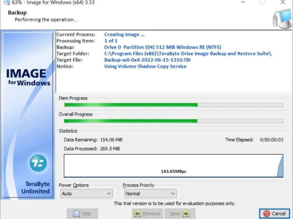Click the Item Progress bar

click(x=174, y=105)
